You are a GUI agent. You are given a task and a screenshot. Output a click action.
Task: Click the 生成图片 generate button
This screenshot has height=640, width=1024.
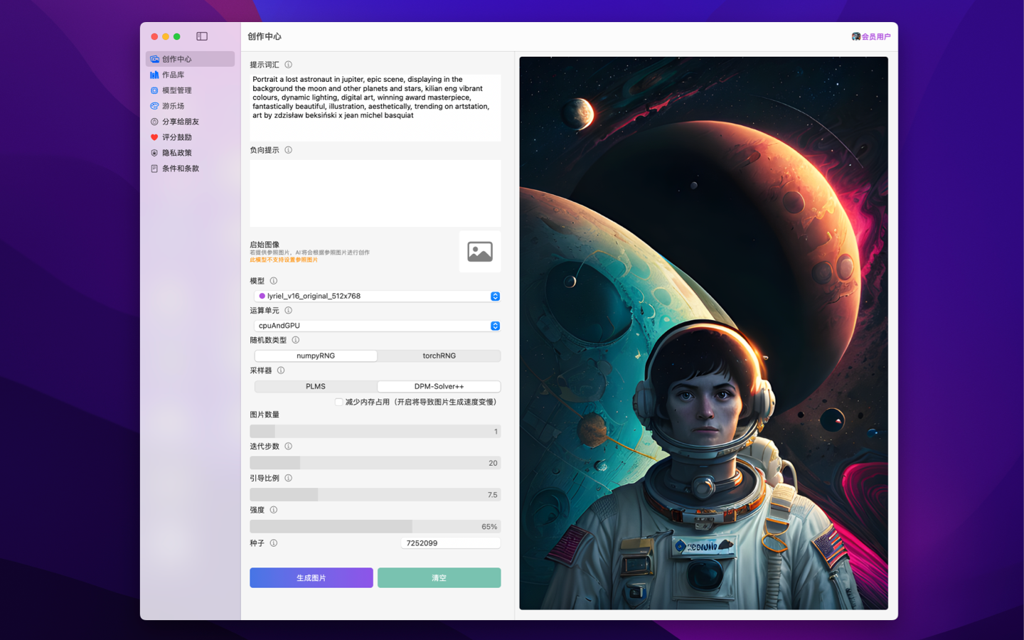[311, 577]
